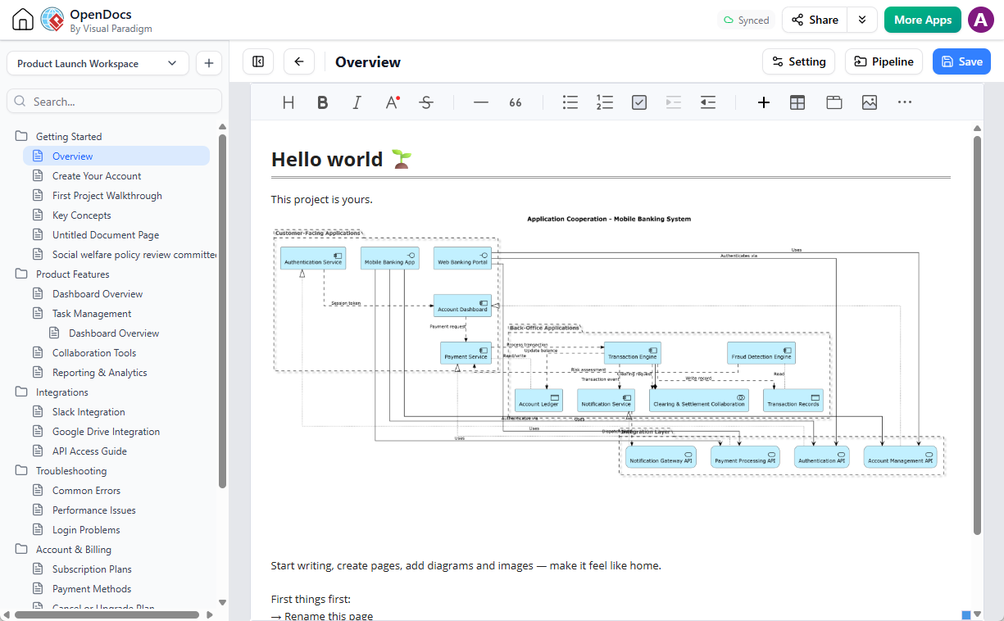1004x621 pixels.
Task: Open Performance Issues page
Action: click(x=94, y=510)
